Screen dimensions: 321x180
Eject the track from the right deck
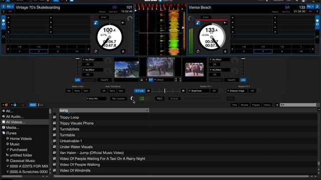pyautogui.click(x=225, y=51)
